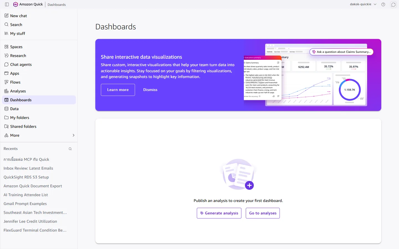Open recent 'Amazon Quick Document Export'
The image size is (399, 249).
33,186
